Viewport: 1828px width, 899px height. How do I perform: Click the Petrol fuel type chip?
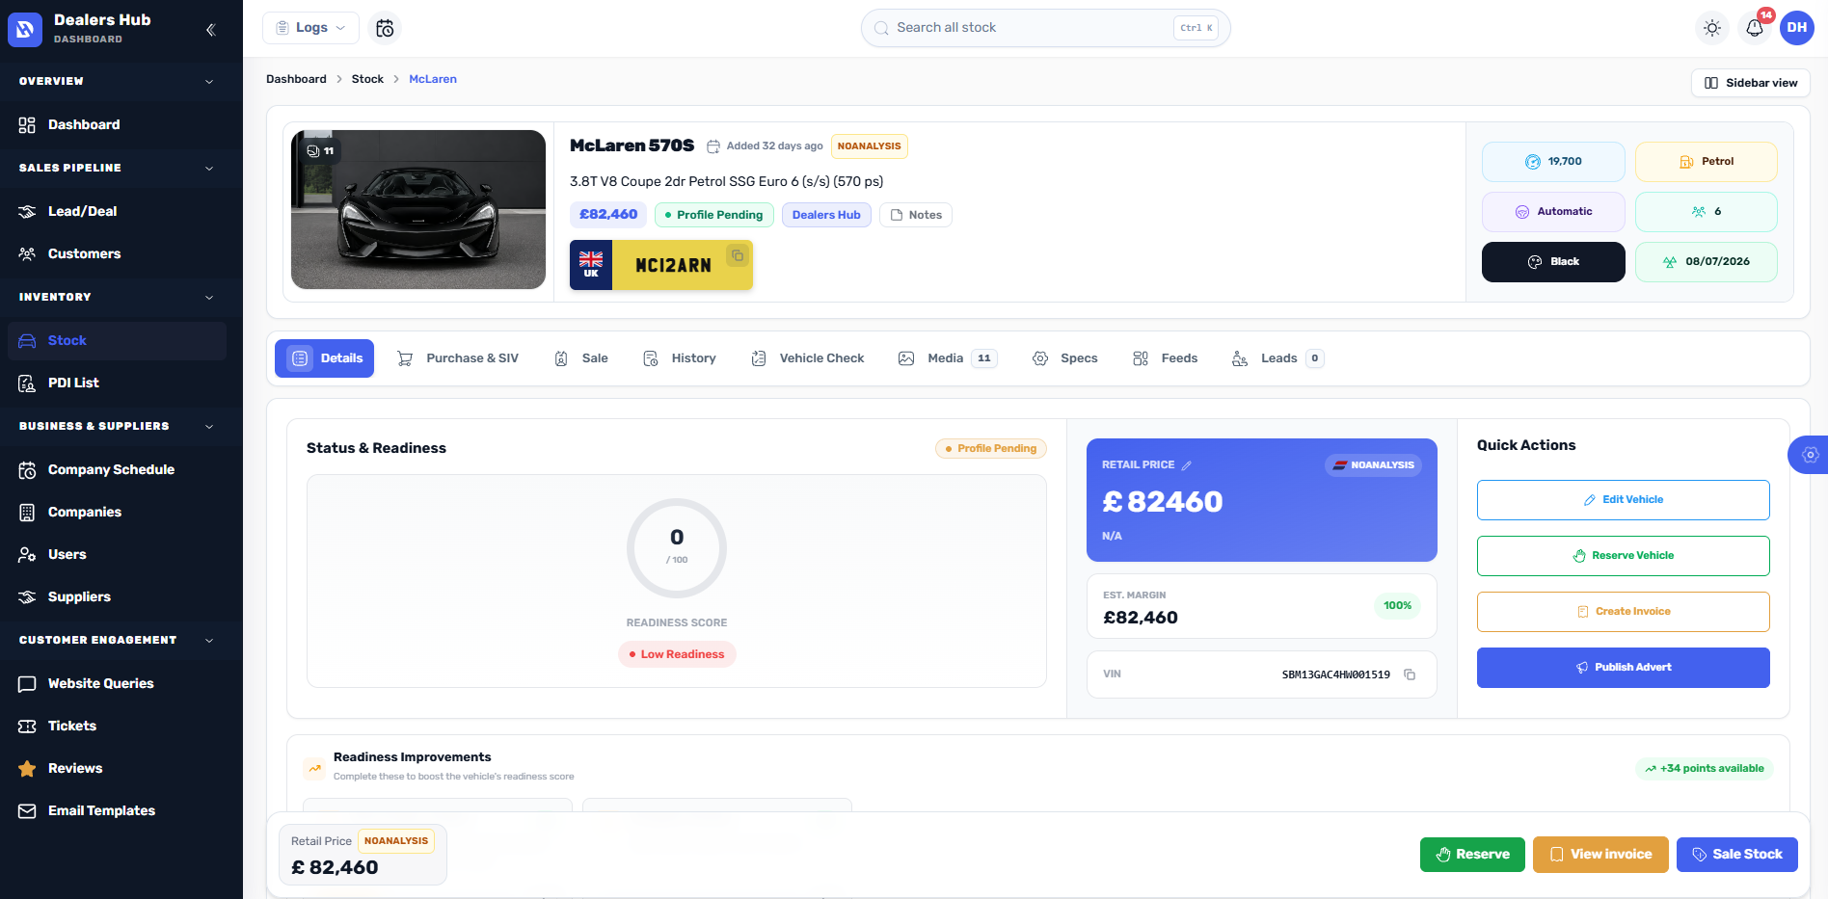1707,162
